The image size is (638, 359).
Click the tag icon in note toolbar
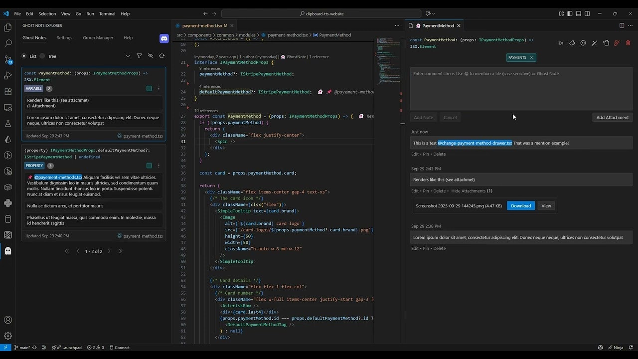coord(572,43)
